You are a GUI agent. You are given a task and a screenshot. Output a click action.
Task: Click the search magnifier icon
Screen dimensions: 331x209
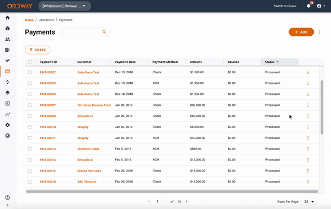(104, 32)
